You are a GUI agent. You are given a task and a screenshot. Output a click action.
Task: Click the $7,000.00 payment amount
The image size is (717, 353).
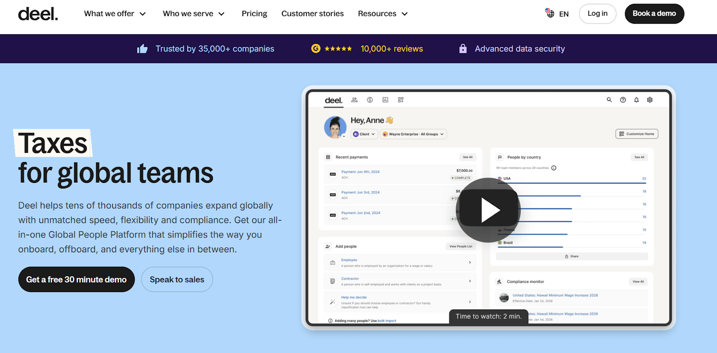[464, 170]
